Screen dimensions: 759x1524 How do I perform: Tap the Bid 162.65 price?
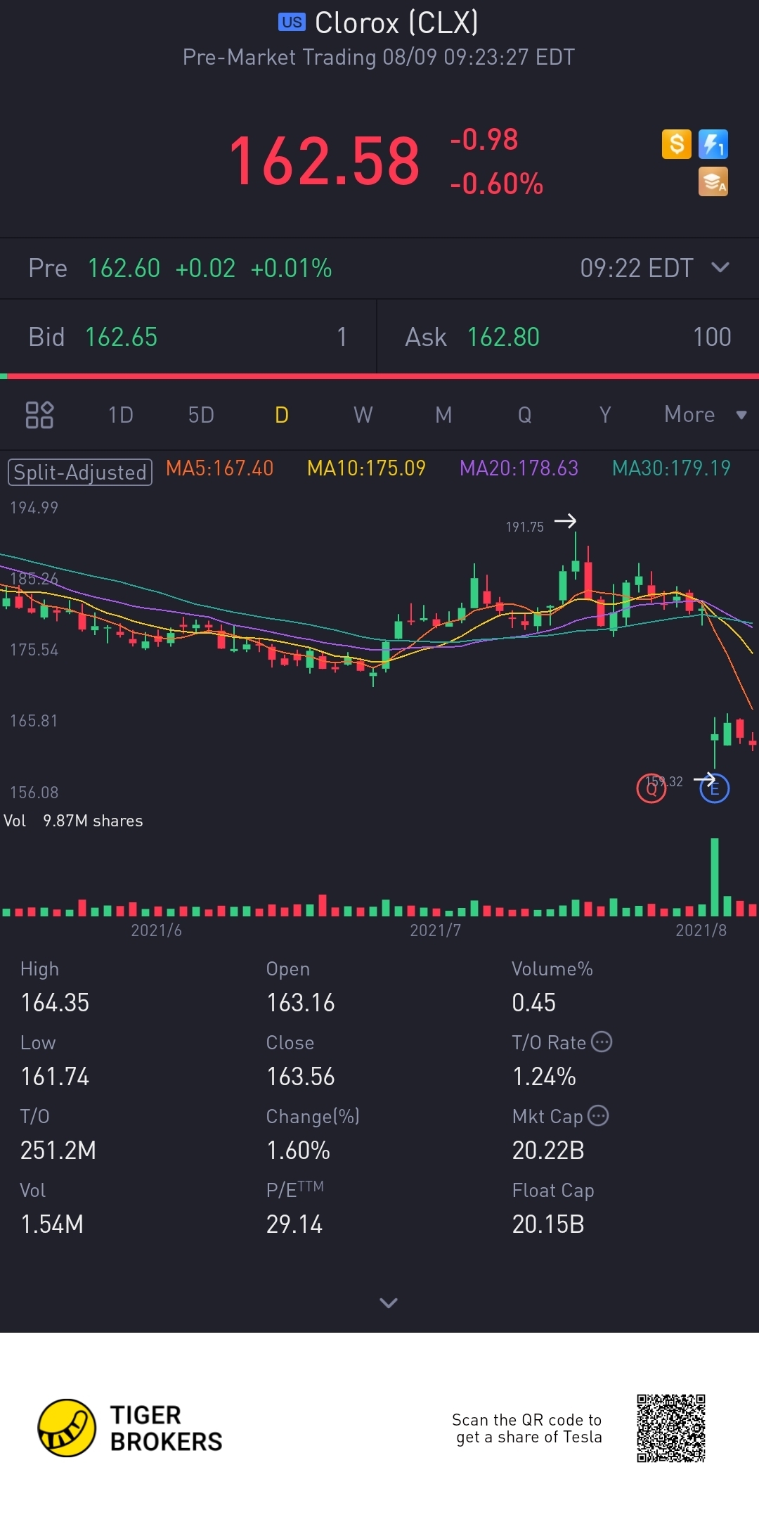(121, 337)
